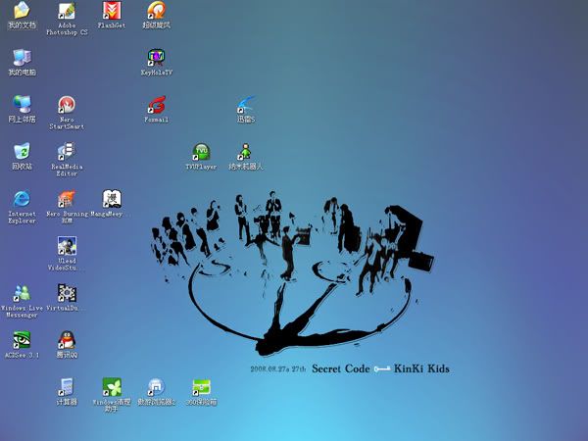Click the MangaMeeya desktop icon
Image resolution: width=588 pixels, height=441 pixels.
[x=111, y=198]
